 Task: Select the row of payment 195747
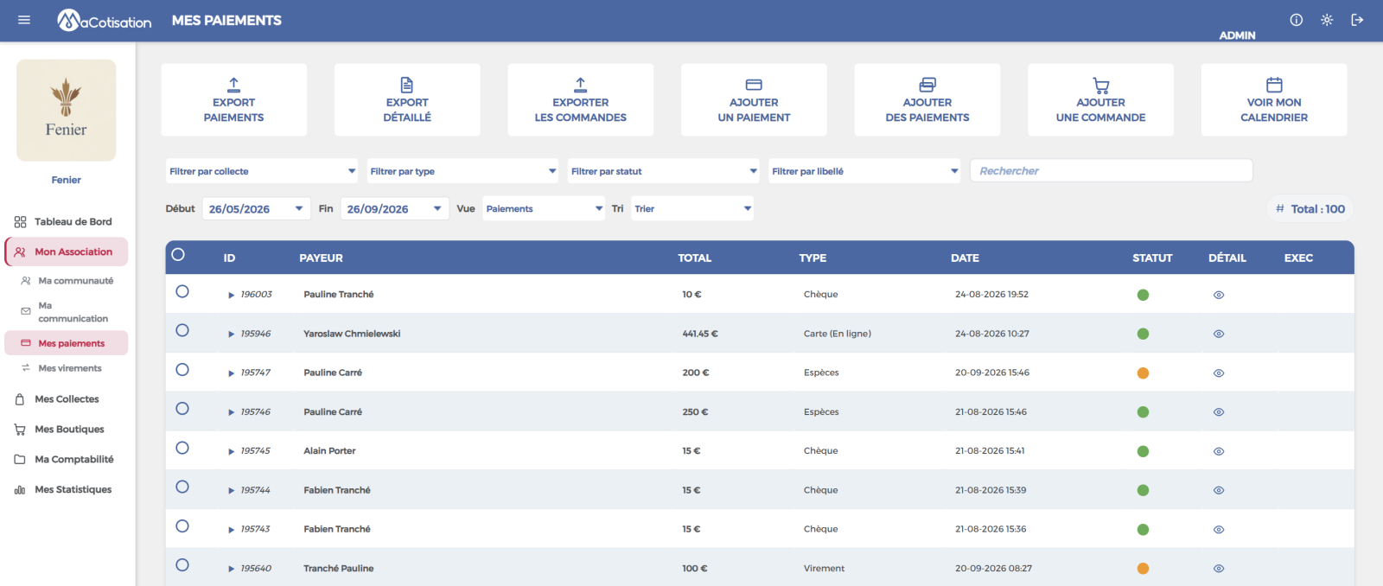click(182, 369)
